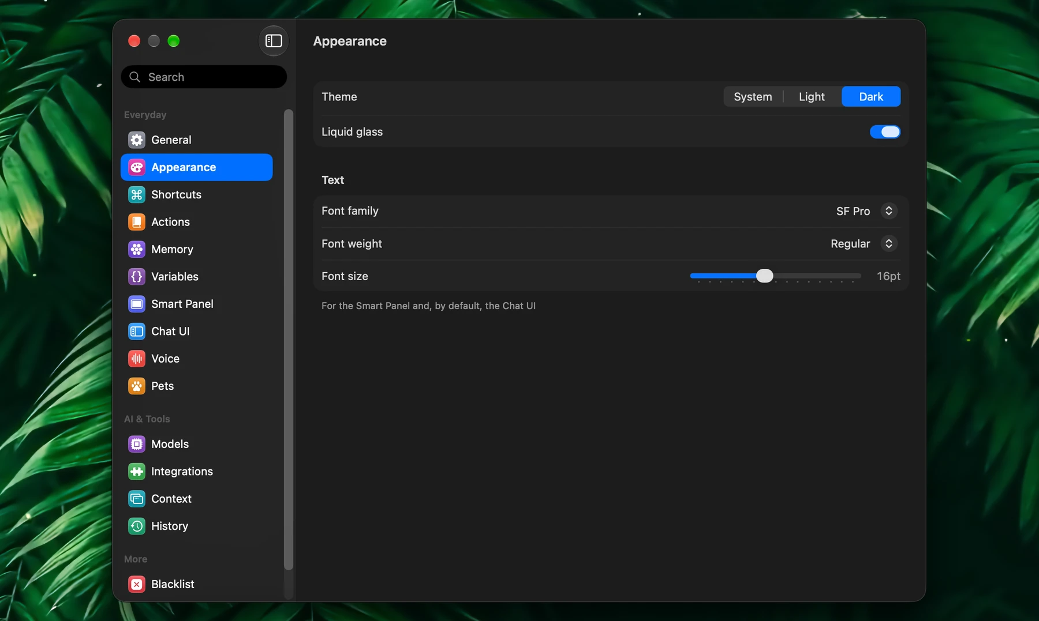Screen dimensions: 1039x621
Task: Click the 16pt font size value
Action: [x=888, y=276]
